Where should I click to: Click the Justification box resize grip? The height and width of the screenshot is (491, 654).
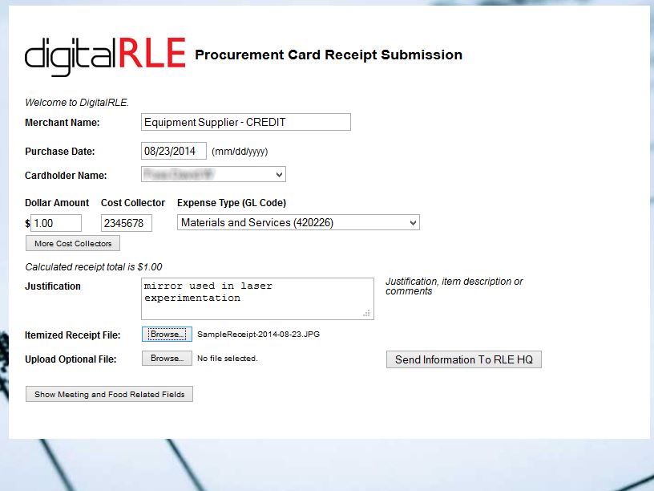click(368, 313)
